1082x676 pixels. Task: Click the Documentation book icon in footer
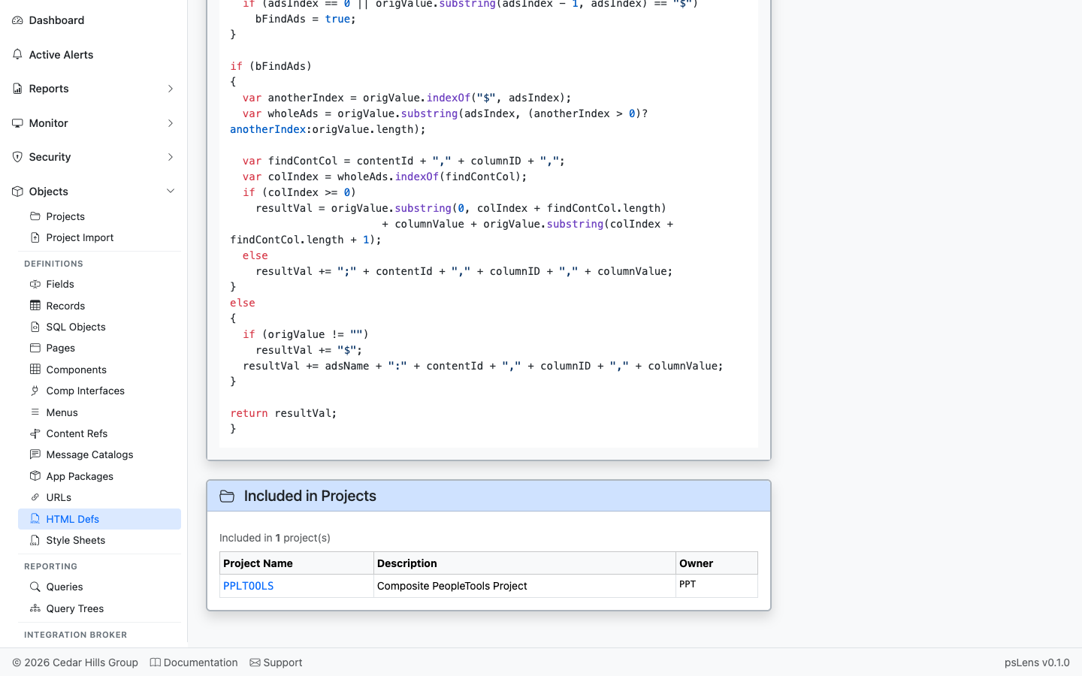(x=156, y=662)
